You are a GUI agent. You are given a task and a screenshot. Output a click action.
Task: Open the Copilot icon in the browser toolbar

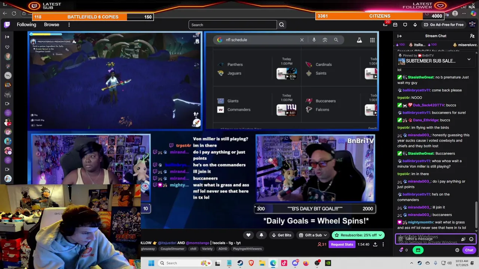pos(473,13)
